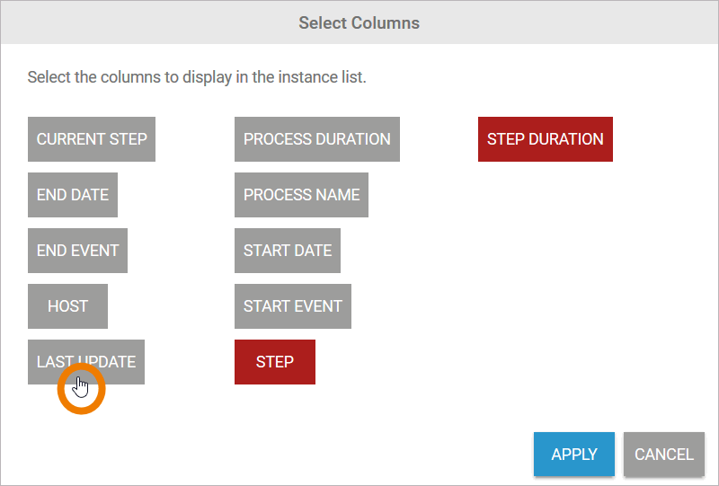Viewport: 719px width, 486px height.
Task: Choose the grey START EVENT option
Action: tap(293, 306)
